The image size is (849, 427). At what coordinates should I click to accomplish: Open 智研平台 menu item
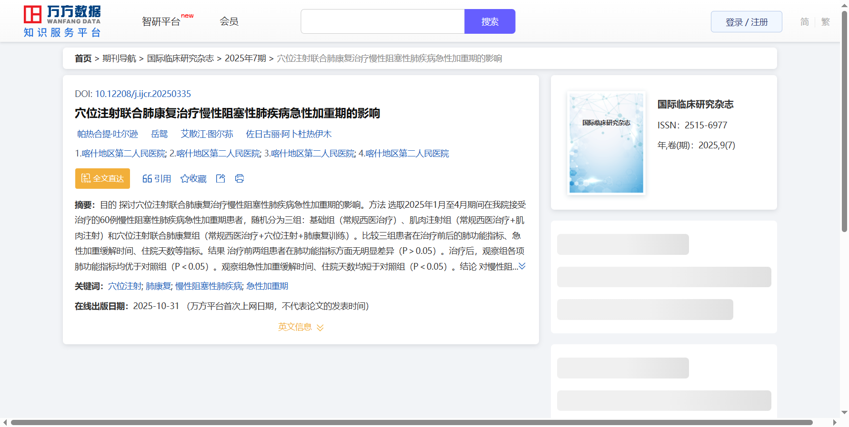[161, 21]
